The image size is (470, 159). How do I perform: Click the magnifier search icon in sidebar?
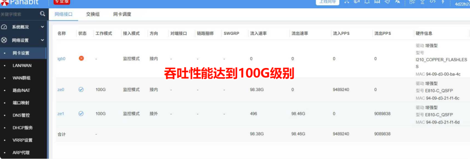click(42, 14)
